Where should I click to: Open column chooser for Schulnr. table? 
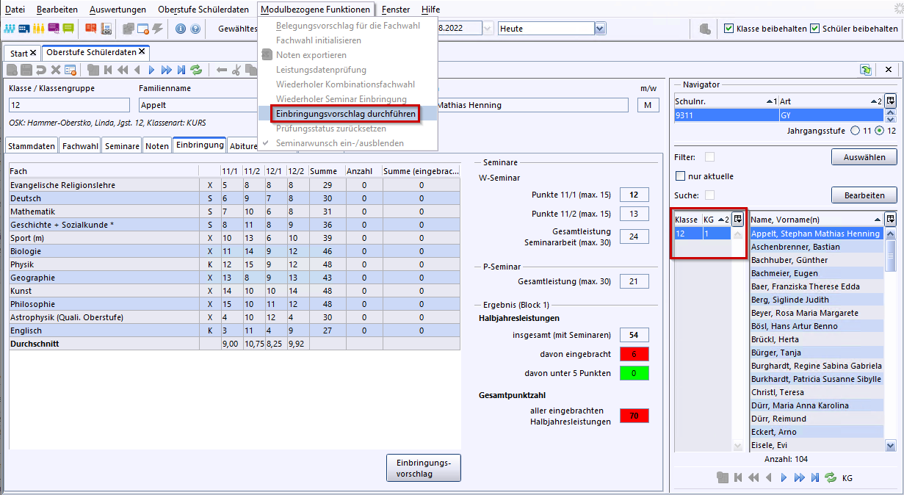[891, 101]
